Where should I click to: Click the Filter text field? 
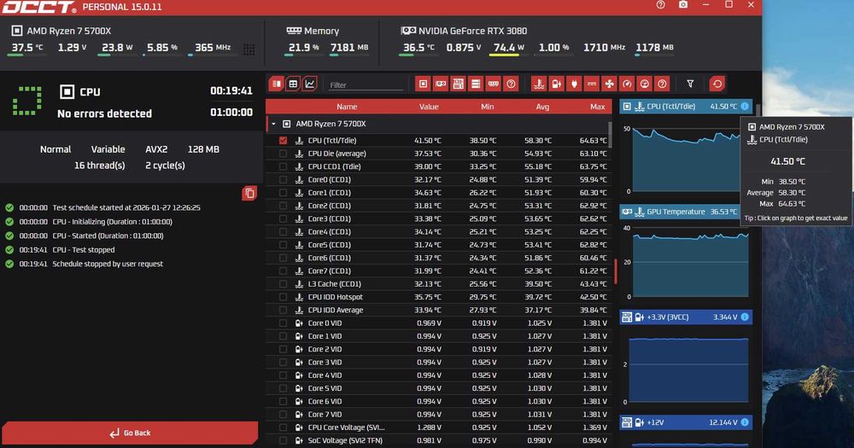coord(366,85)
